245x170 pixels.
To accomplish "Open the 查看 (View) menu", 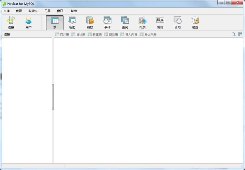I will (x=19, y=11).
